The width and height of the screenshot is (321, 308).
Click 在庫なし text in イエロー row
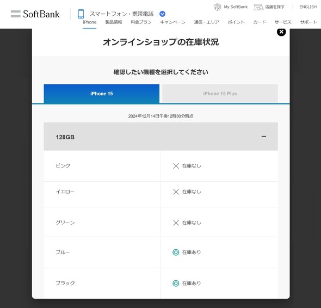pyautogui.click(x=192, y=192)
